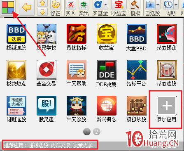Viewport: 184px width, 151px height.
Task: Click the down arrow button
Action: [x=42, y=12]
